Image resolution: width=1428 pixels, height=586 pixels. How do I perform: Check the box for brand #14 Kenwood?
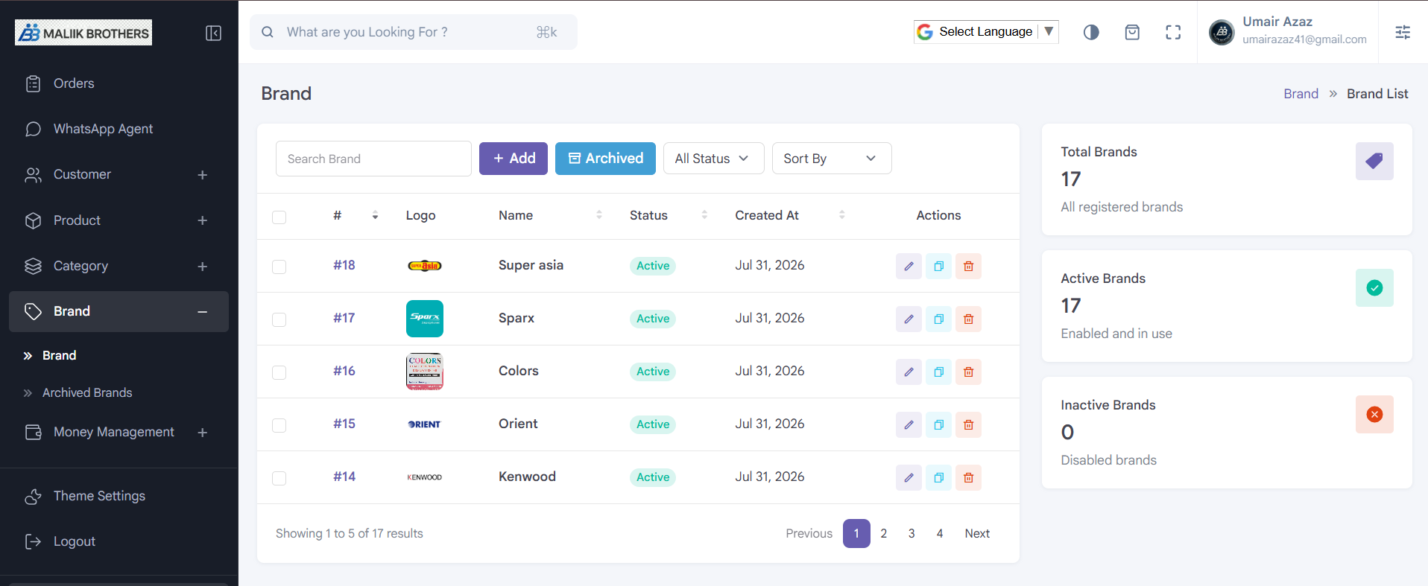(279, 478)
